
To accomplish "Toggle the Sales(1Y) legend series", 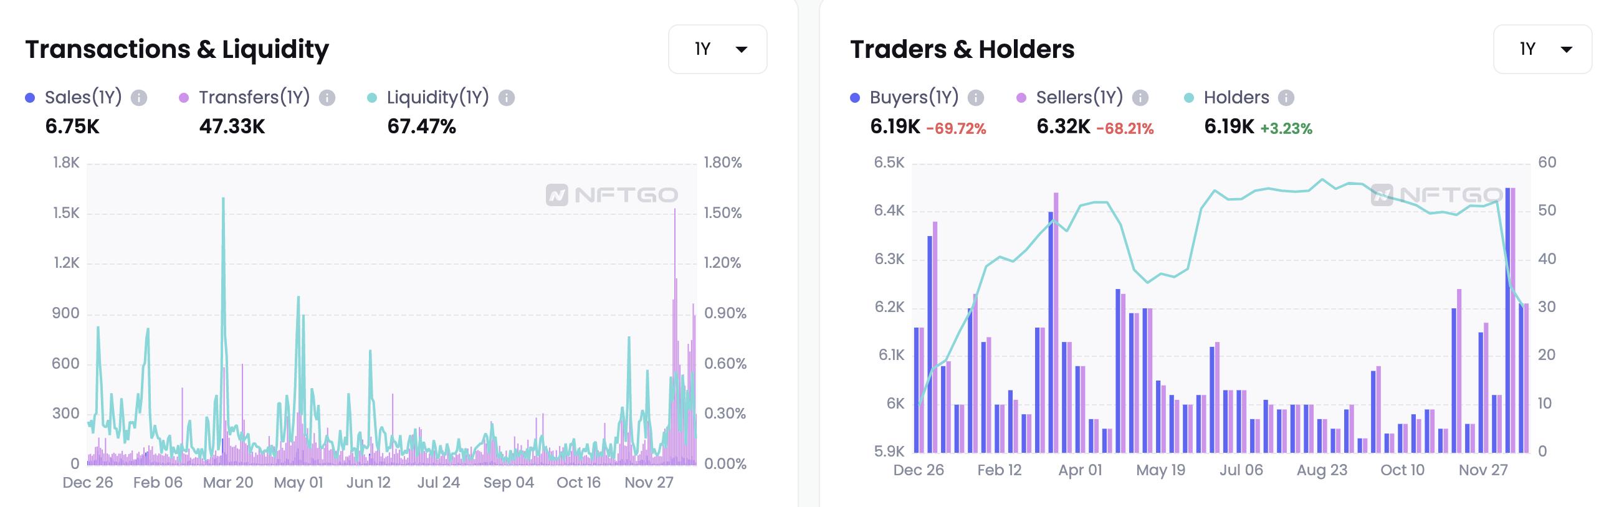I will point(83,98).
